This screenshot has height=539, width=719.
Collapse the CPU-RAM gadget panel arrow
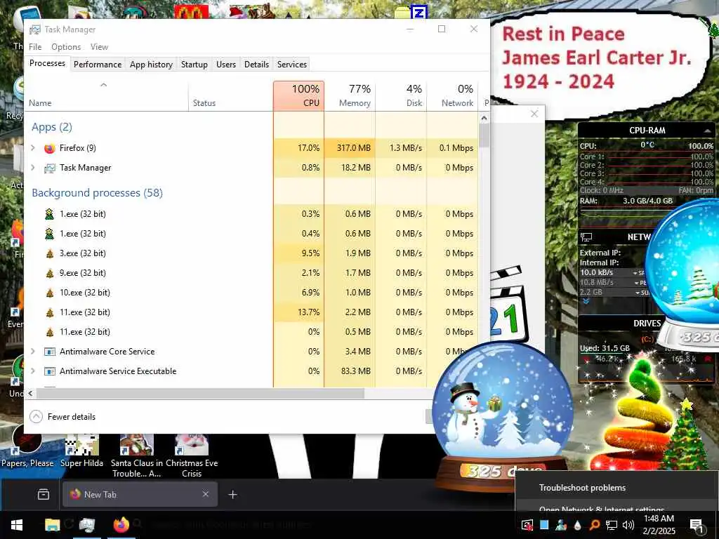click(x=706, y=131)
